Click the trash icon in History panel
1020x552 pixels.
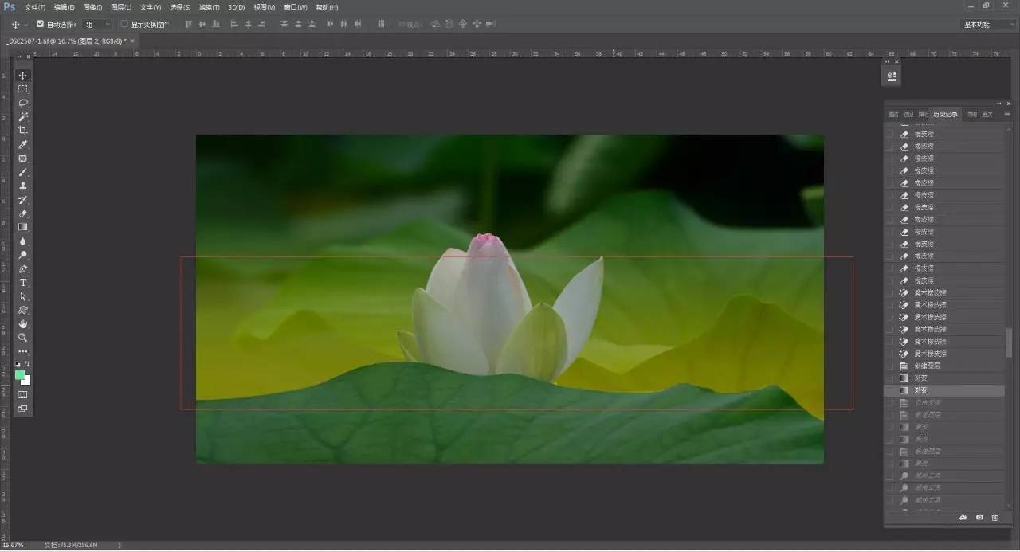[994, 518]
